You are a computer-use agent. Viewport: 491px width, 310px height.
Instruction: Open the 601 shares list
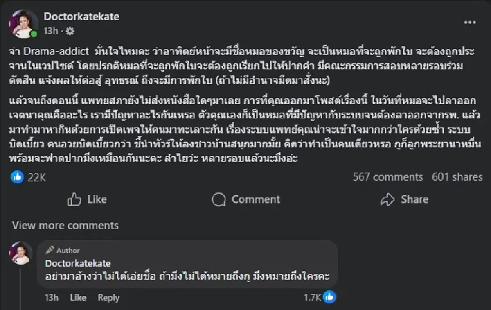[457, 177]
